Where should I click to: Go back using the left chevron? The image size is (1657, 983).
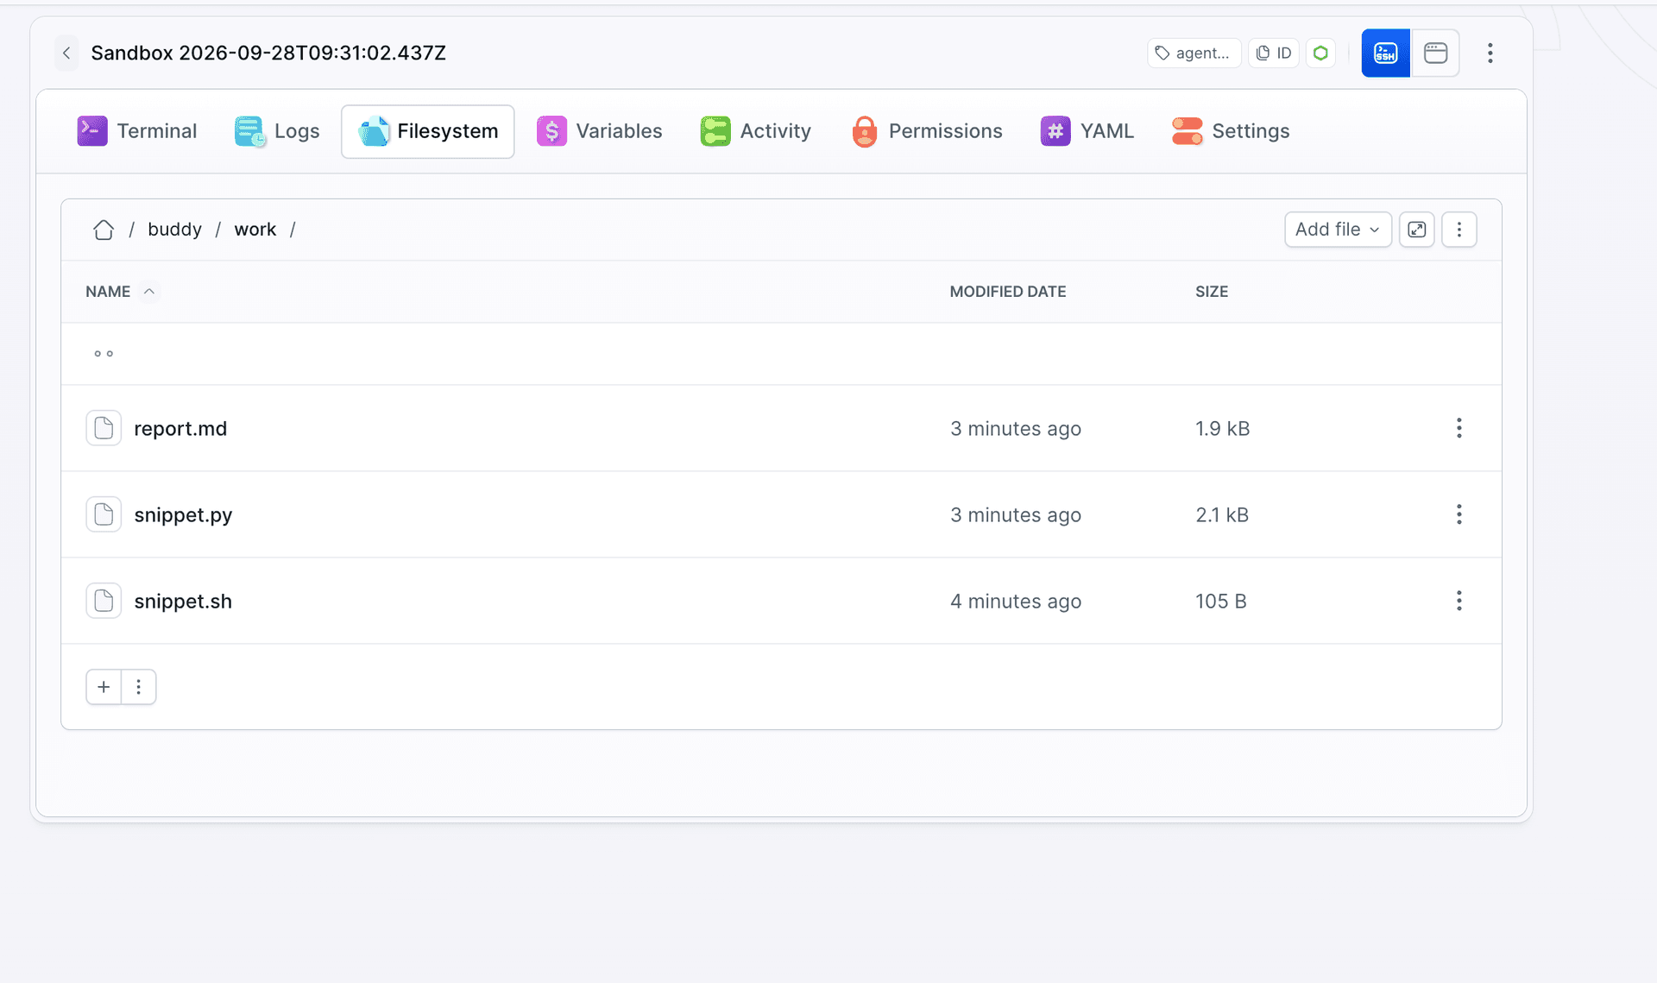[66, 53]
